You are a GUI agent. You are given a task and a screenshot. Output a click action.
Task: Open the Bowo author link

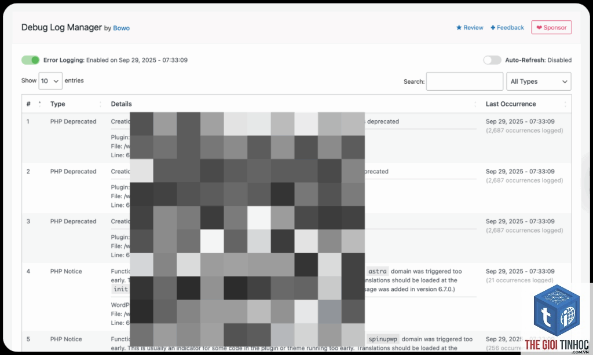point(122,28)
